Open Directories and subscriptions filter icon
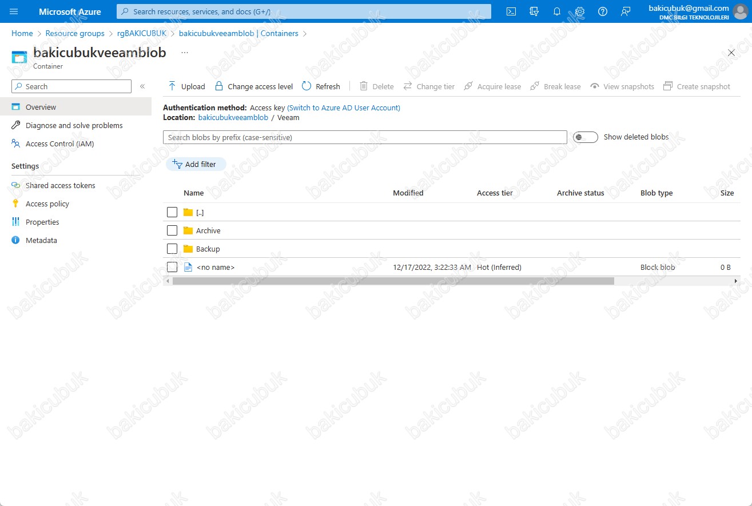The height and width of the screenshot is (506, 752). coord(535,11)
